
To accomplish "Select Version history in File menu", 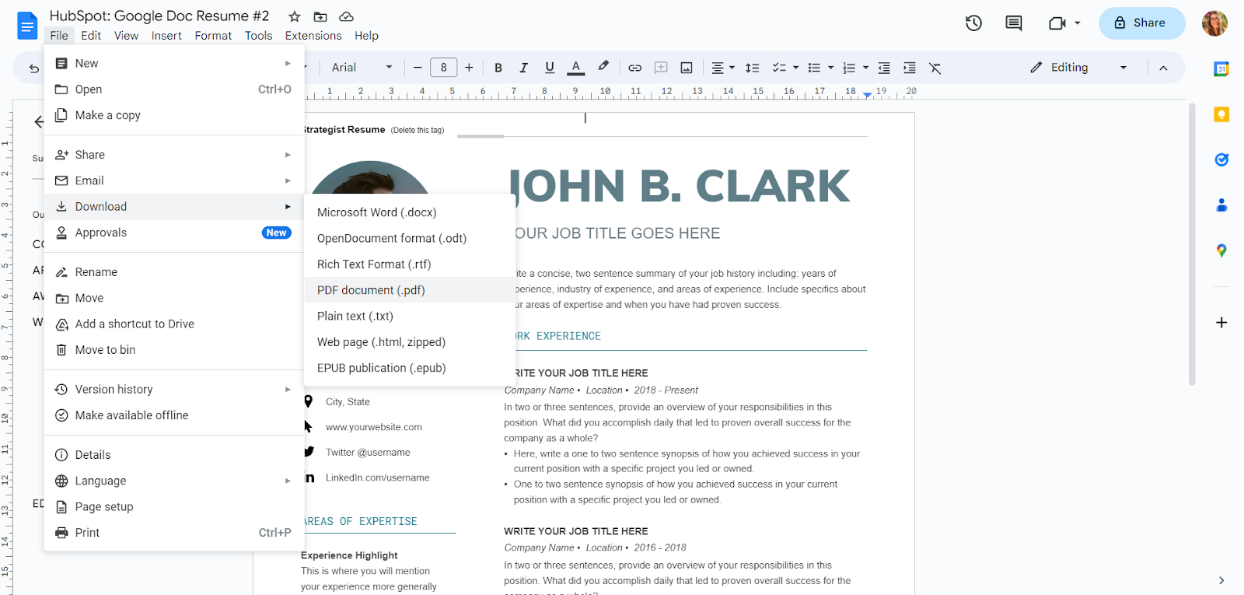I will click(174, 389).
